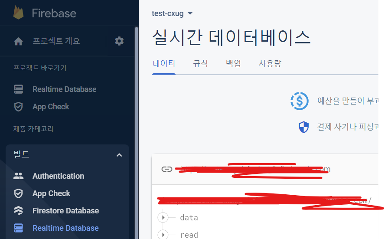The image size is (385, 239).
Task: Click Realtime Database shortcut icon under 프로젝트 바로가기
Action: (x=18, y=89)
